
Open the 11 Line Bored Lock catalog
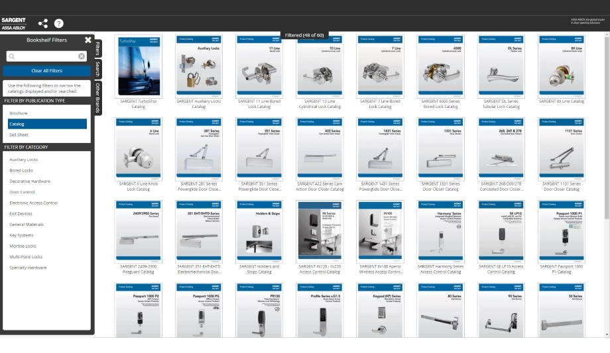259,66
